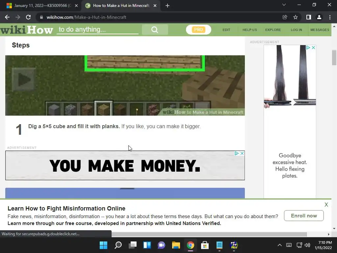Show hidden system tray icons
The height and width of the screenshot is (253, 337).
(280, 245)
